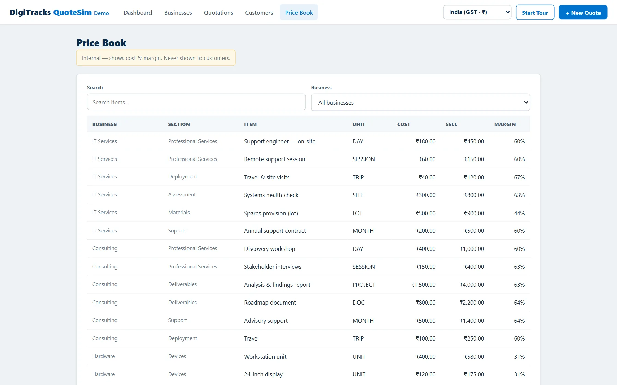This screenshot has height=385, width=617.
Task: Select the Workstation unit item
Action: click(265, 357)
